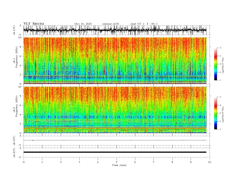
Task: Click the ch.2 spectrogram heatmap
Action: tap(115, 110)
